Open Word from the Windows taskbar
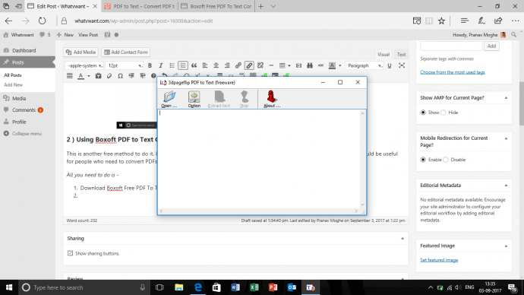The image size is (524, 295). [x=235, y=287]
